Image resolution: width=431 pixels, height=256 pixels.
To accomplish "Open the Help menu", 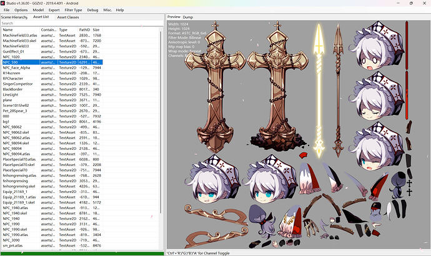I will coord(120,10).
